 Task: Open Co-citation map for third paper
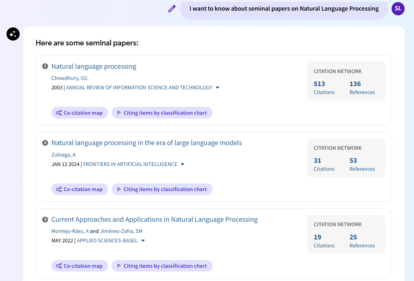click(80, 266)
